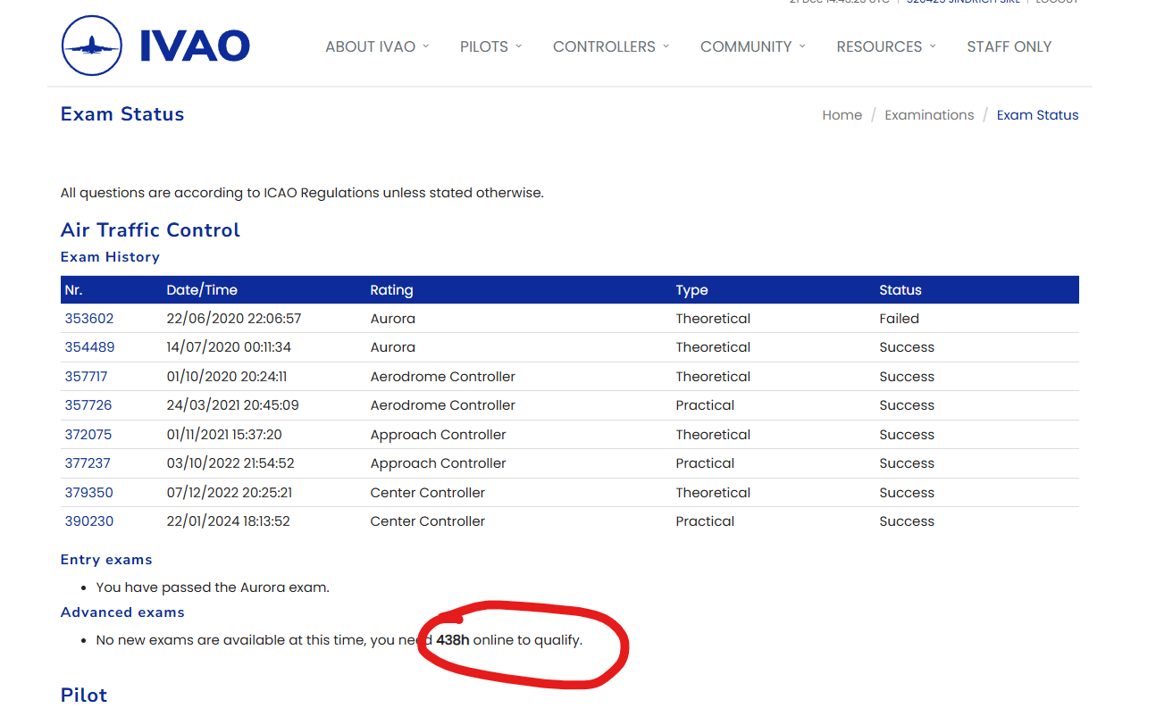Open exam number 354489

point(89,347)
